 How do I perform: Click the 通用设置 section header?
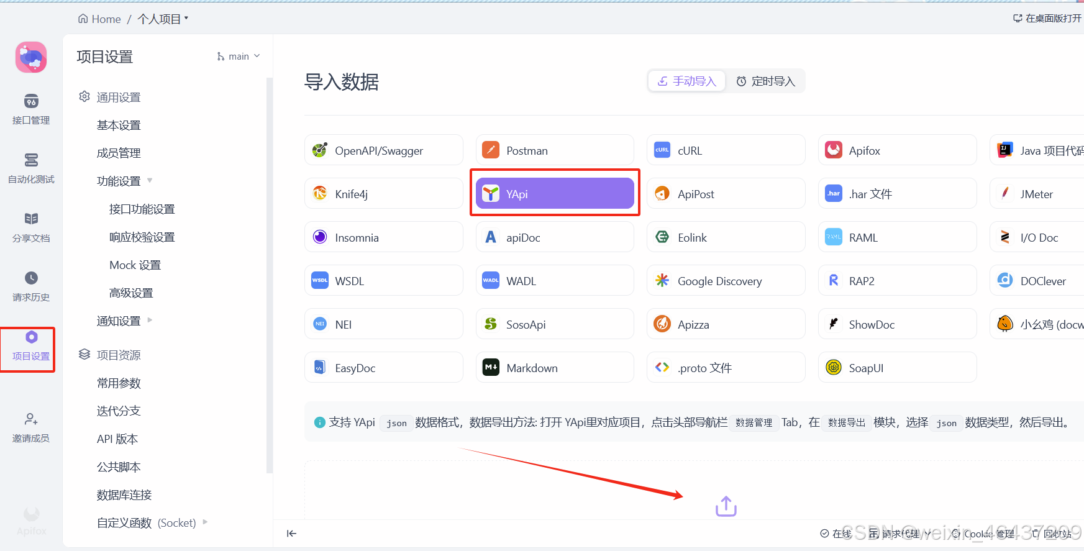point(109,98)
